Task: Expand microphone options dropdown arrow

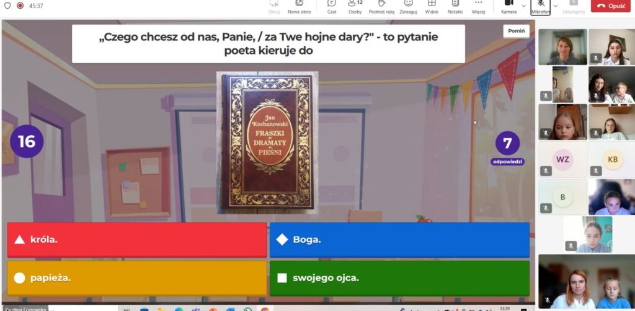Action: 555,6
